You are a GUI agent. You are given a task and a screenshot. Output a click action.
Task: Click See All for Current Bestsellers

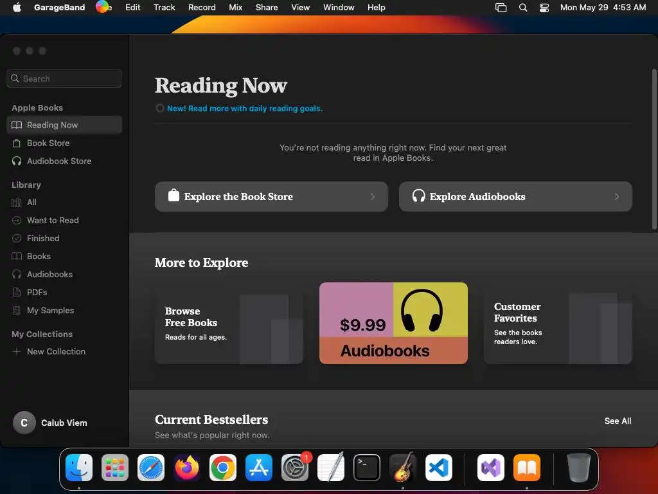coord(618,421)
